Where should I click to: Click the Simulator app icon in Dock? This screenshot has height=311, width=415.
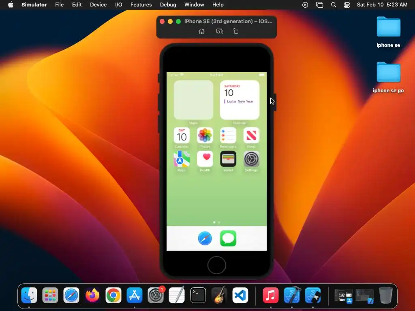(x=313, y=295)
